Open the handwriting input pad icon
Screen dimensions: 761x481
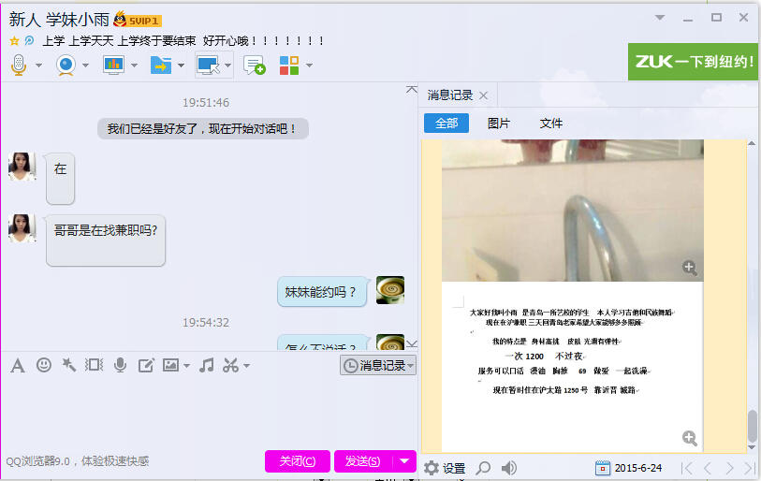click(146, 365)
